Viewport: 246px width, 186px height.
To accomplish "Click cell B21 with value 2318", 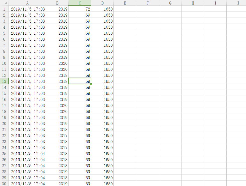I will pyautogui.click(x=57, y=129).
